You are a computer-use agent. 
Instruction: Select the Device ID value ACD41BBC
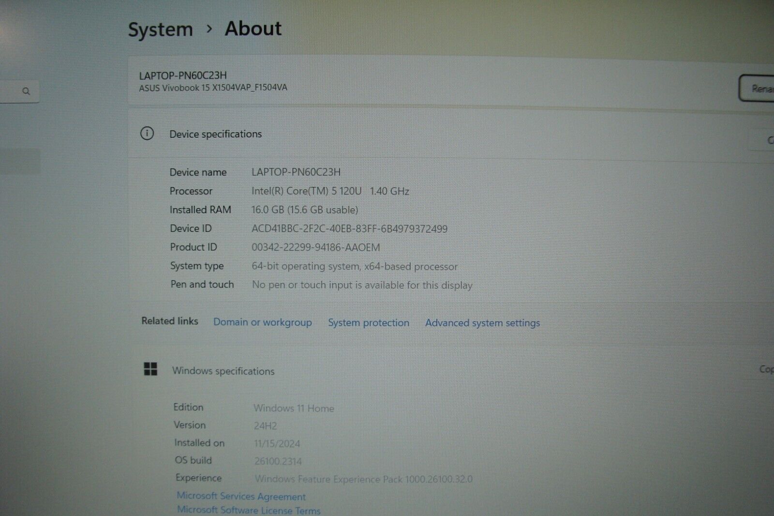pos(349,228)
